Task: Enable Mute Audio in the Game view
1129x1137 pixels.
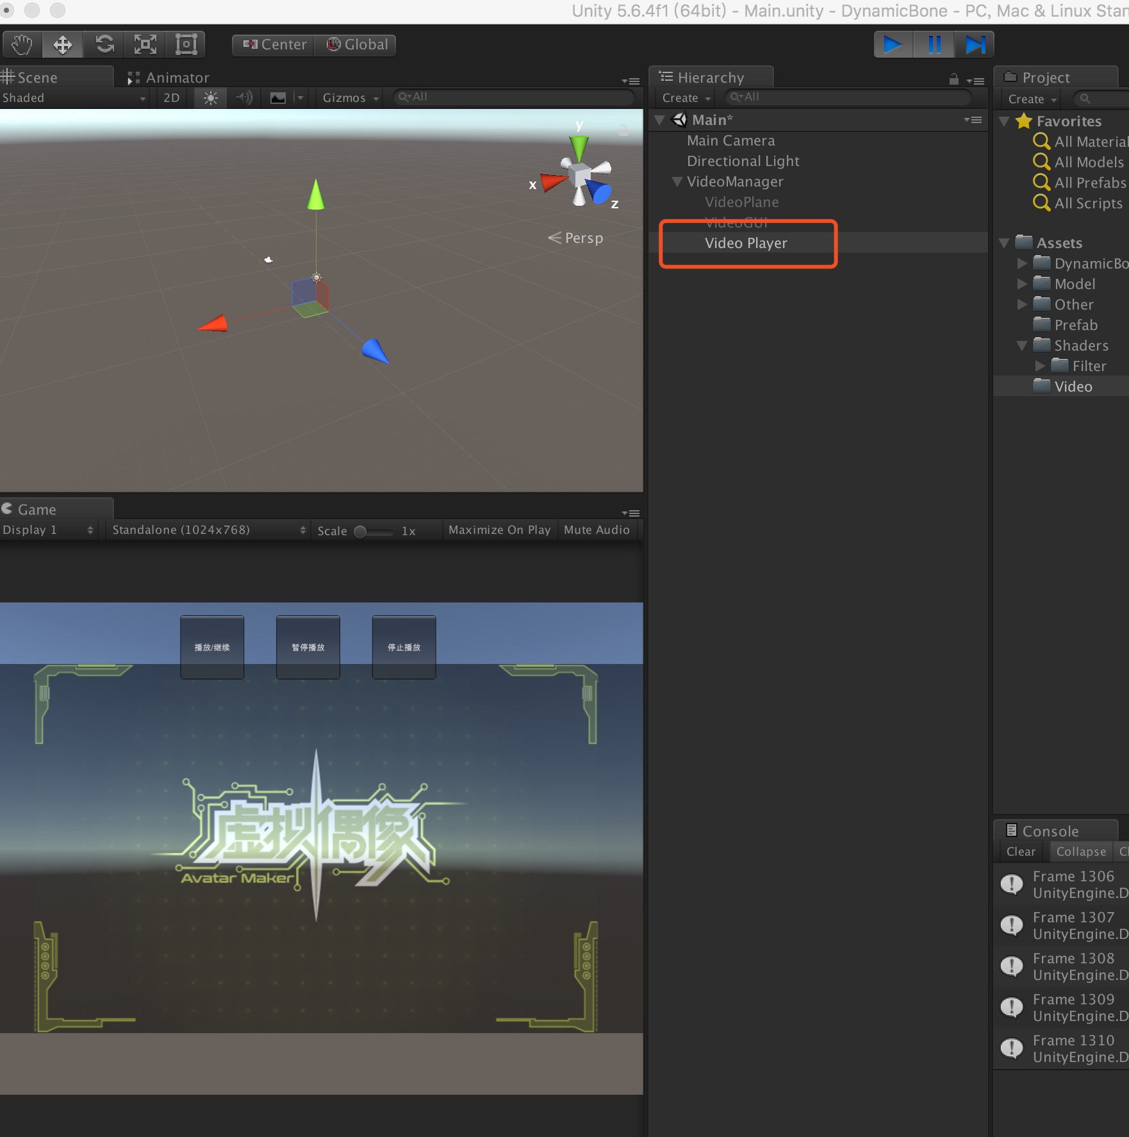Action: 597,530
